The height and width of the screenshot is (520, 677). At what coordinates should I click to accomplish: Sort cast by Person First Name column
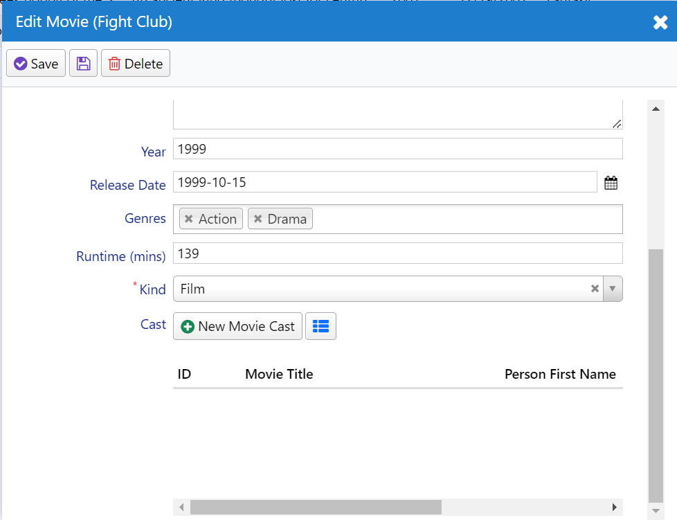click(x=560, y=374)
